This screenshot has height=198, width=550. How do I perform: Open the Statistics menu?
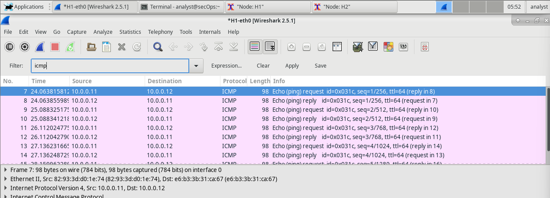(x=130, y=32)
